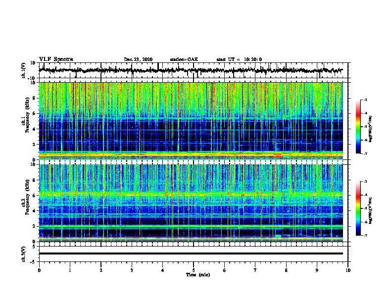Select the ch.1 colorbar log(PSD) label
The image size is (392, 303).
pos(371,129)
